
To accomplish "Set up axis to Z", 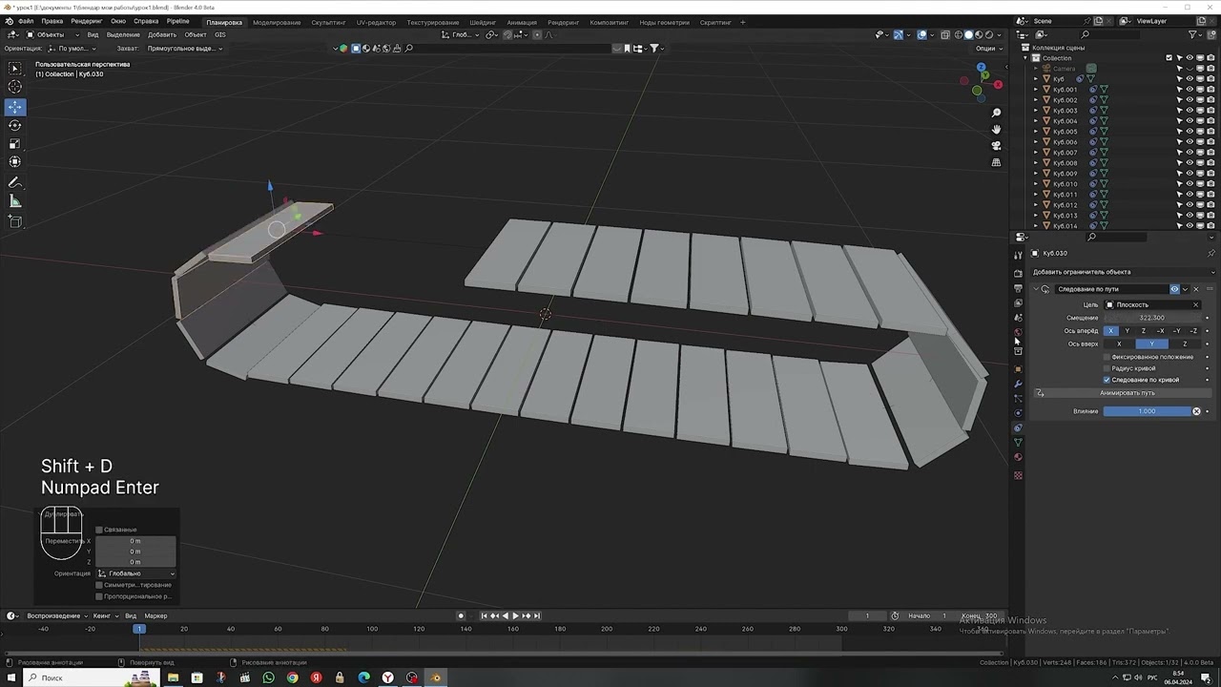I will 1185,343.
